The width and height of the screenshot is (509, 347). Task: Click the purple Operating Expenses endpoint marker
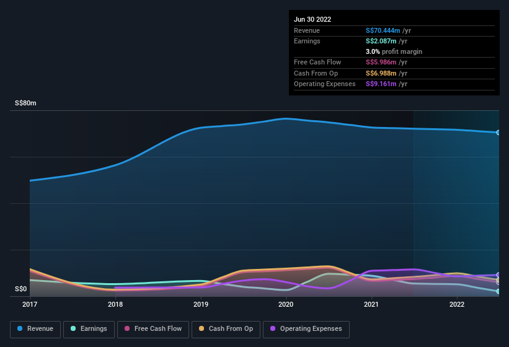[498, 275]
